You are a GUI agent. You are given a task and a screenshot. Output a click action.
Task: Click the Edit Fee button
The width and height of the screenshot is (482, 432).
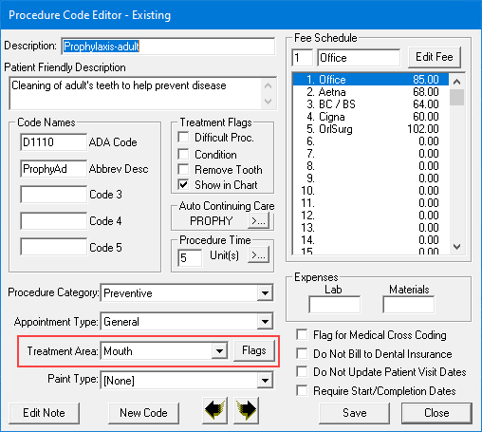click(435, 57)
